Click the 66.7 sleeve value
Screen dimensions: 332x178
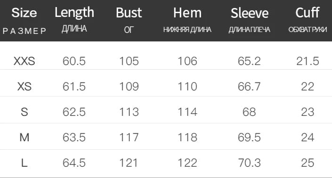click(249, 87)
